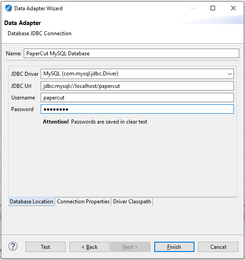Click into the Name field

(131, 54)
